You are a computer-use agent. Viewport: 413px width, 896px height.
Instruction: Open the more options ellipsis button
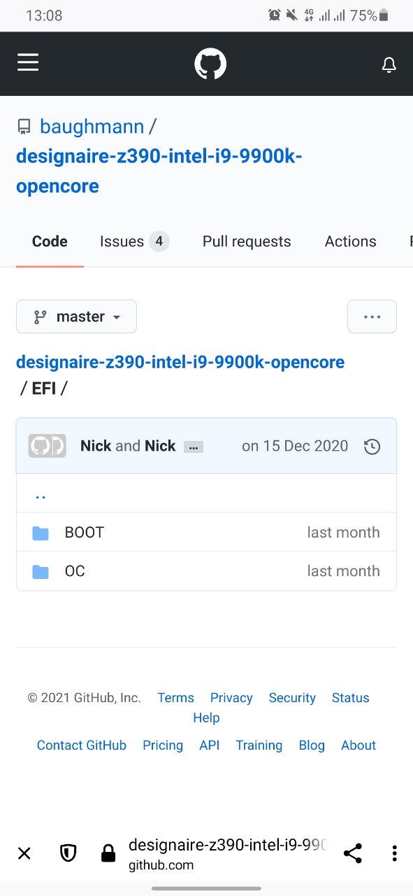pos(372,316)
